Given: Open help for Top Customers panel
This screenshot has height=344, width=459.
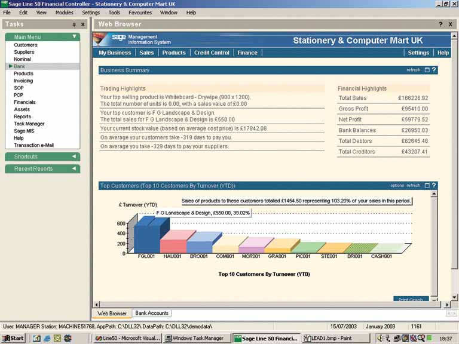Looking at the screenshot, I should coord(434,185).
